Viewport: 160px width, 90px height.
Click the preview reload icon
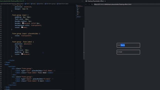click(92, 4)
